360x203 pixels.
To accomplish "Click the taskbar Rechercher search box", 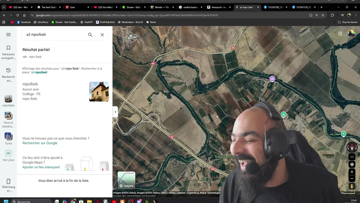I will point(31,202).
